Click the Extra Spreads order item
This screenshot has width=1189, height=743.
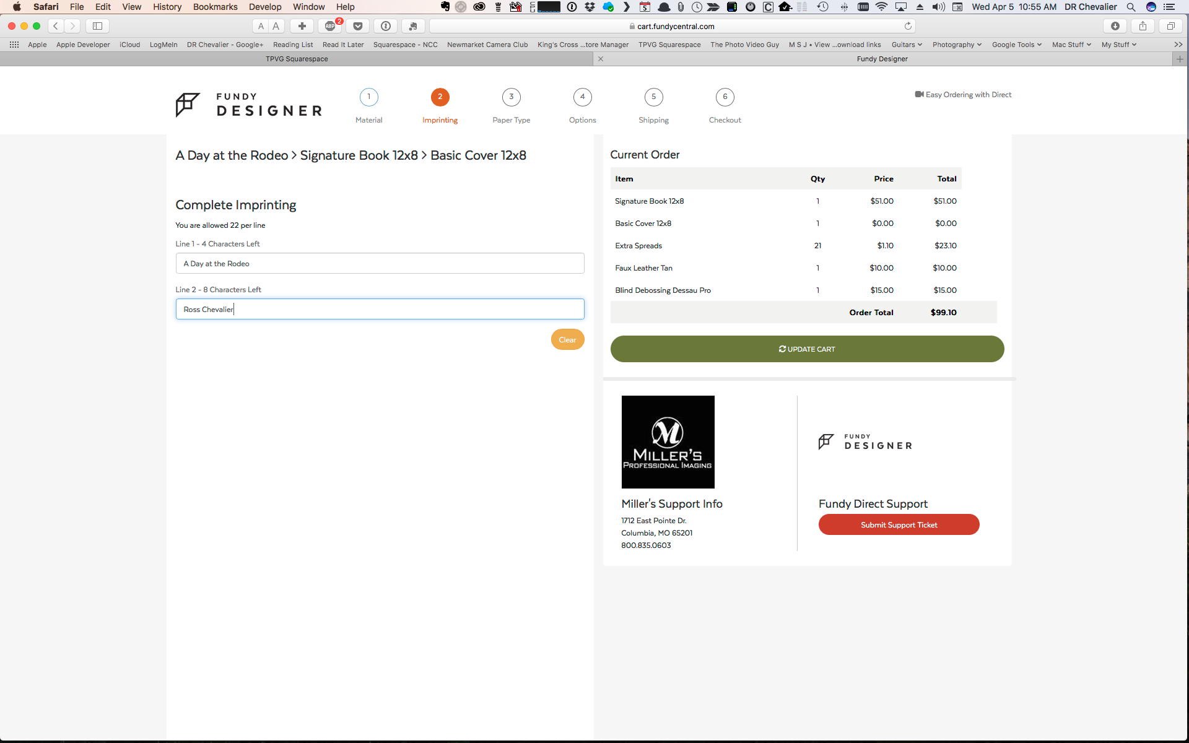pos(638,246)
